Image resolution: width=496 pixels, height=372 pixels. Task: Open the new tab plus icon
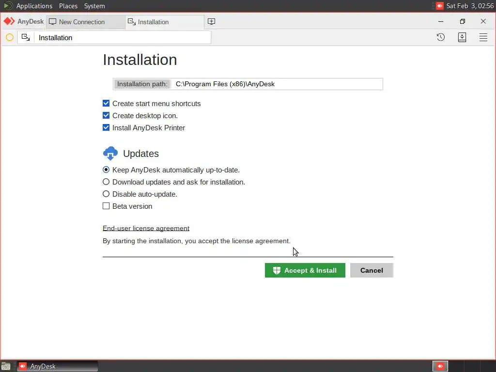[x=211, y=21]
